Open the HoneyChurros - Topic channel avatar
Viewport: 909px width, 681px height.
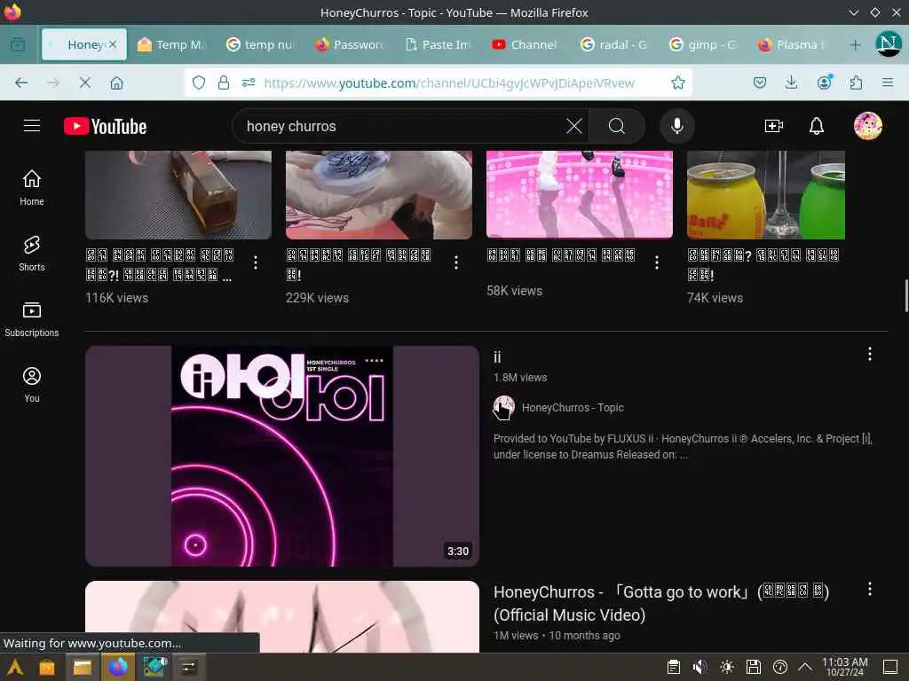point(504,408)
